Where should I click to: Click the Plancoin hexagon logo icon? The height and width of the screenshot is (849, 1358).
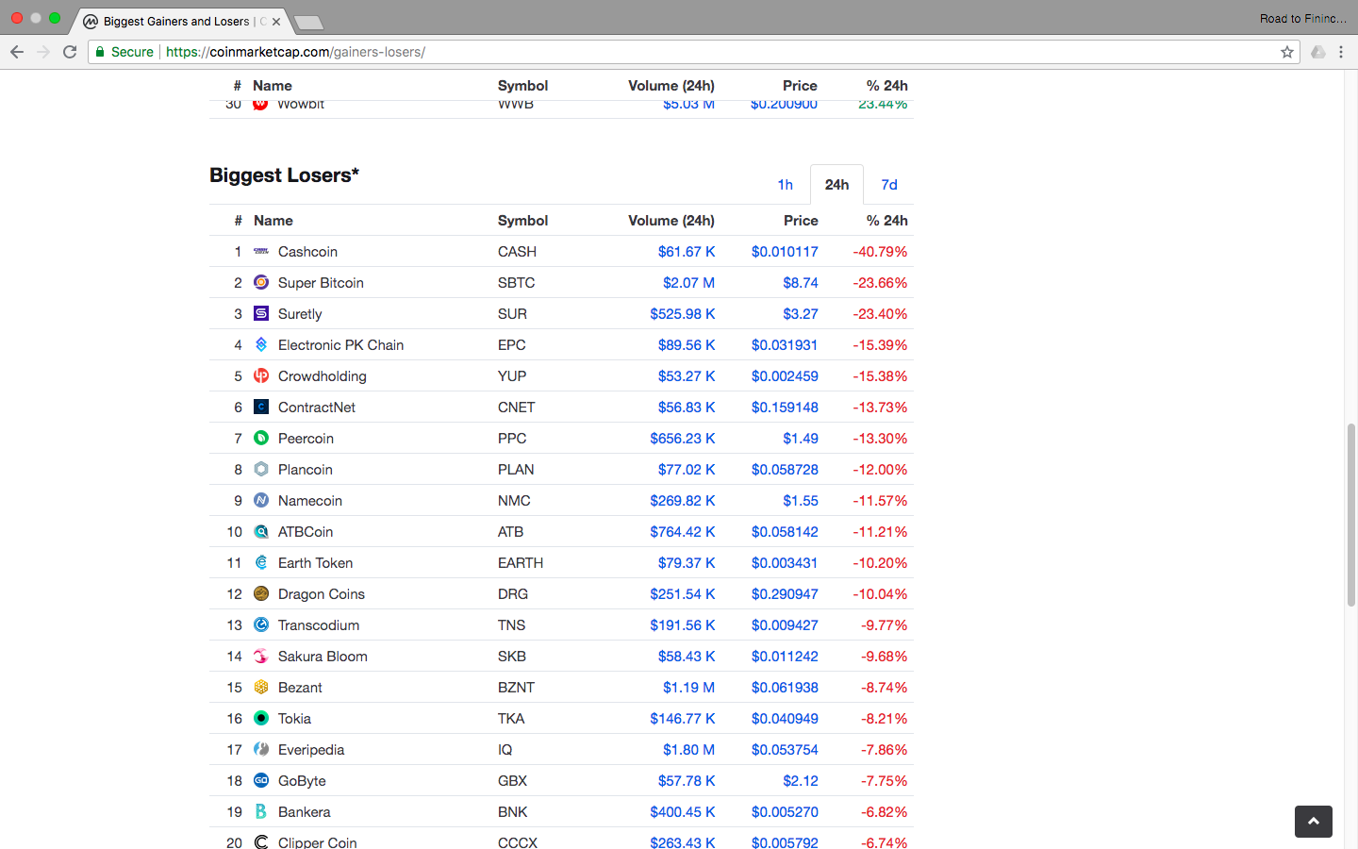pyautogui.click(x=261, y=470)
